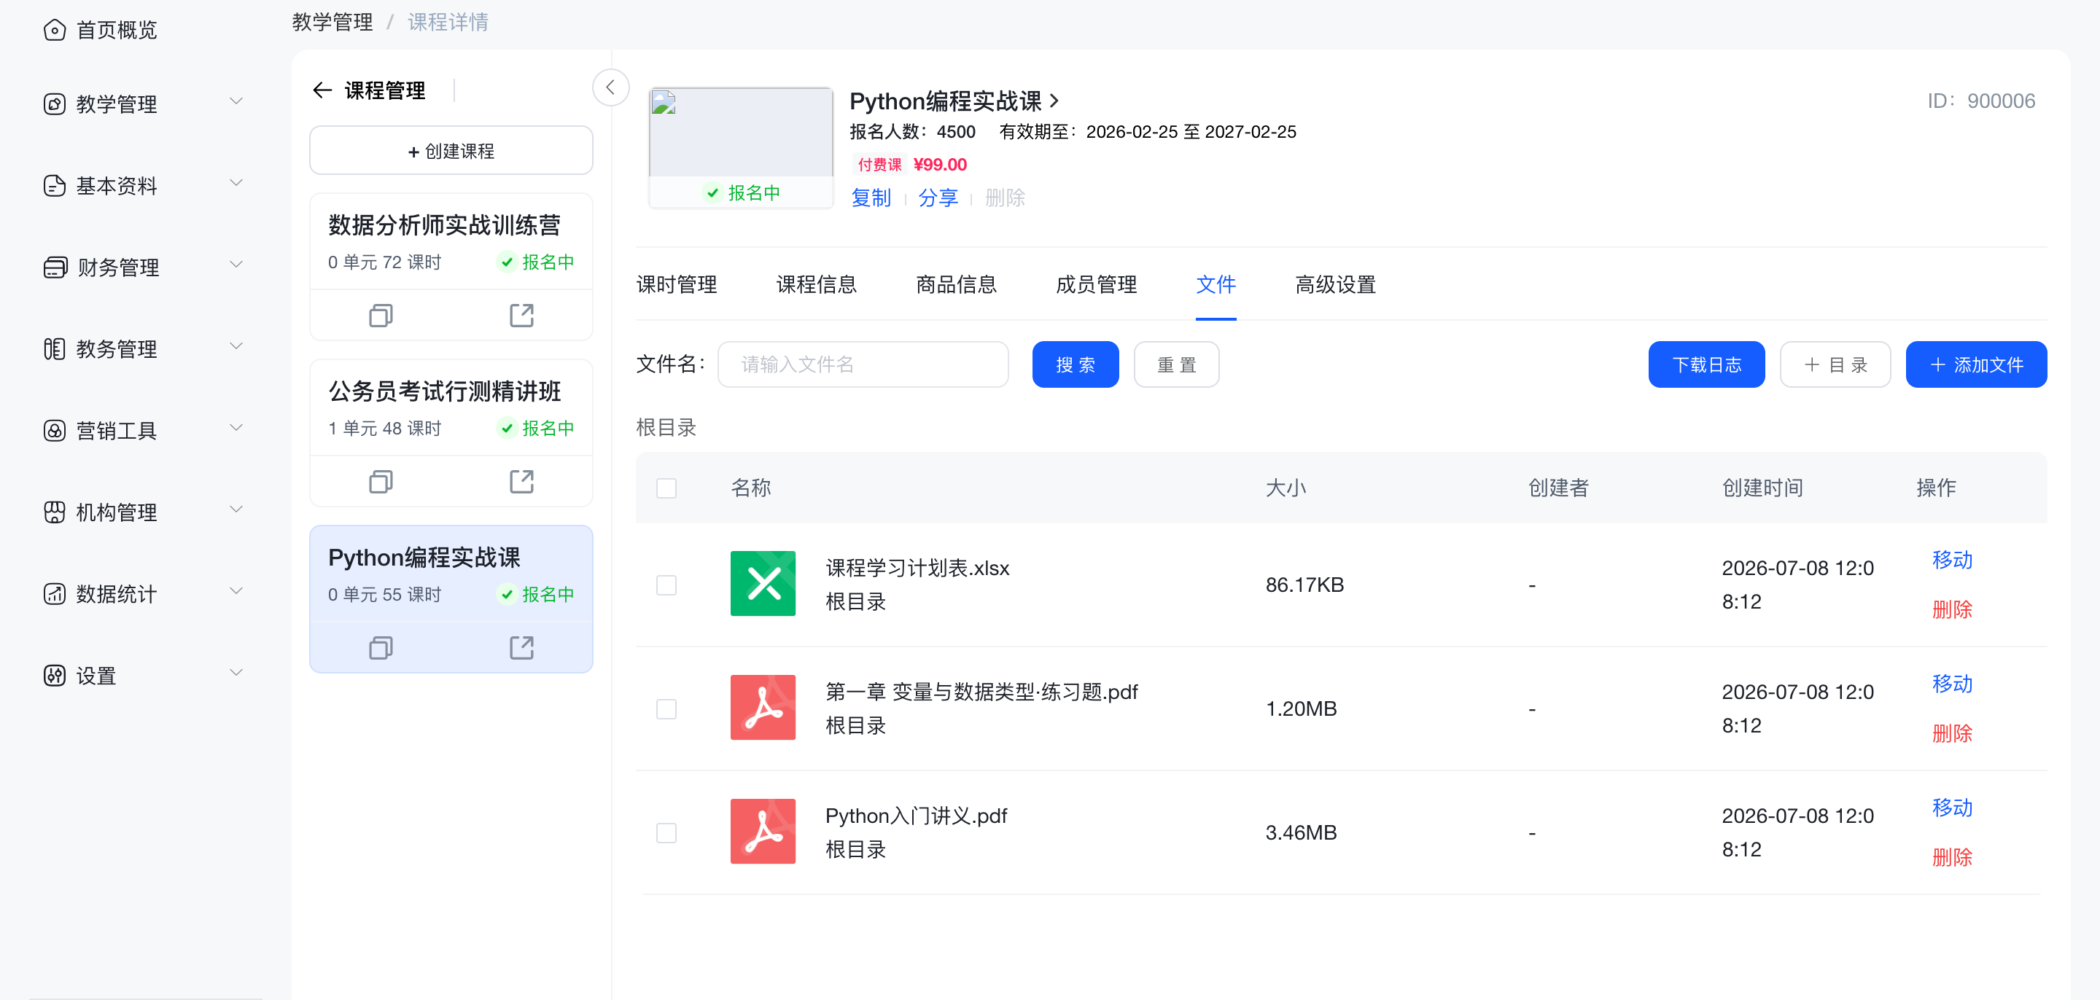The width and height of the screenshot is (2100, 1000).
Task: Click PDF icon of Python入门讲义
Action: tap(762, 832)
